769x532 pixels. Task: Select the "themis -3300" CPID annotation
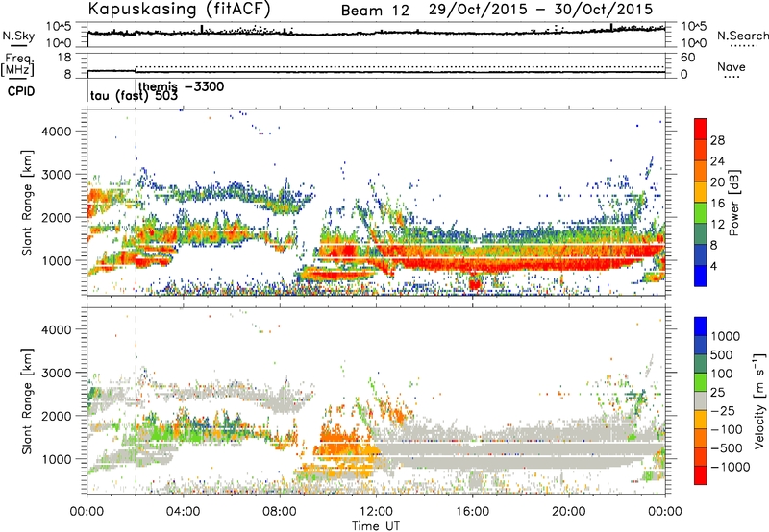181,86
